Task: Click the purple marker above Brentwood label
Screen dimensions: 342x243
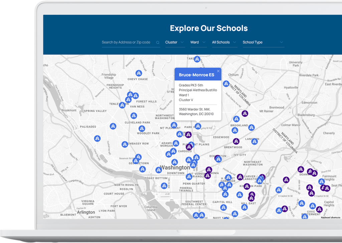Action: 236,141
